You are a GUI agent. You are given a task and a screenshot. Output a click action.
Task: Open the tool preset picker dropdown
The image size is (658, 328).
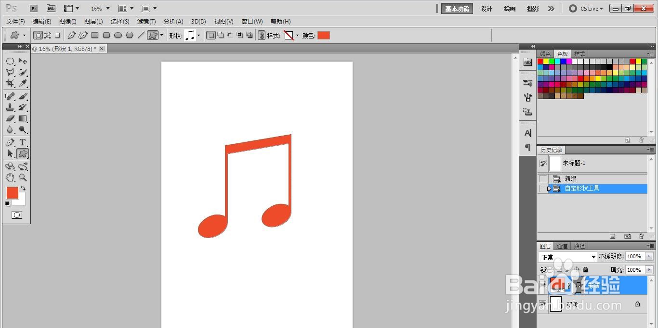click(x=24, y=35)
